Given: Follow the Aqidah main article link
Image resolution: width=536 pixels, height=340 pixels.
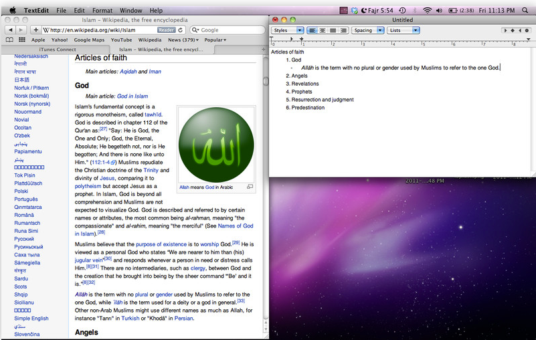Looking at the screenshot, I should point(128,72).
